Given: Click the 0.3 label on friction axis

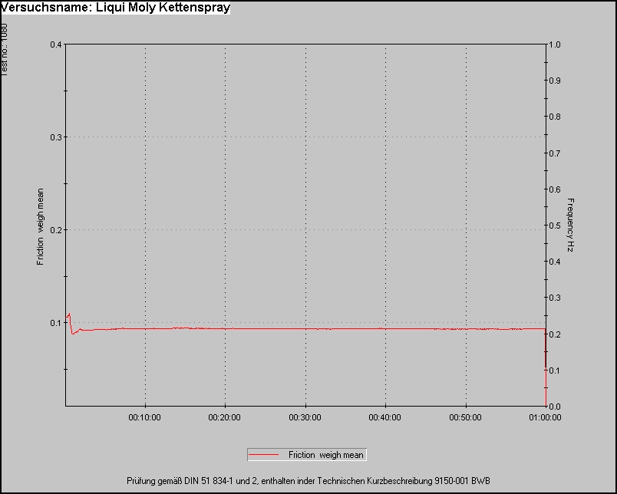Looking at the screenshot, I should tap(56, 137).
